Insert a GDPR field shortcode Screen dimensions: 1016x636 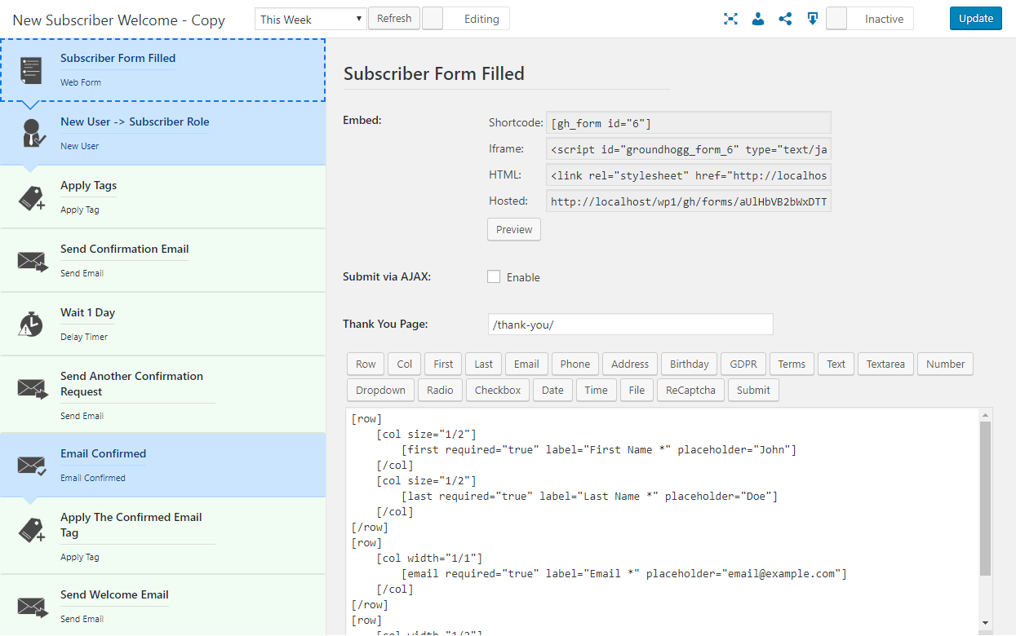point(743,364)
